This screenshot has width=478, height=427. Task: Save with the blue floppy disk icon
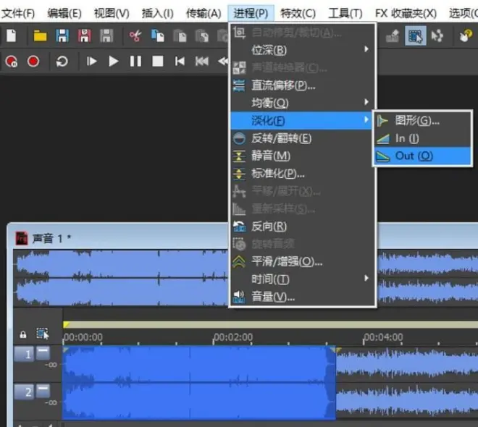pos(62,36)
